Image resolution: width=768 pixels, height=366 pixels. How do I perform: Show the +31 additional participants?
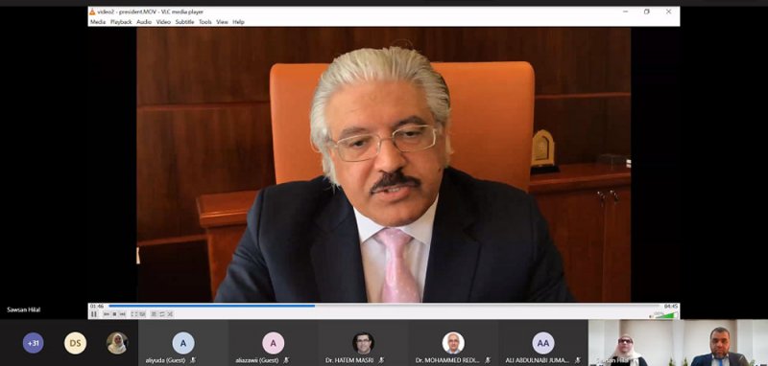tap(33, 343)
